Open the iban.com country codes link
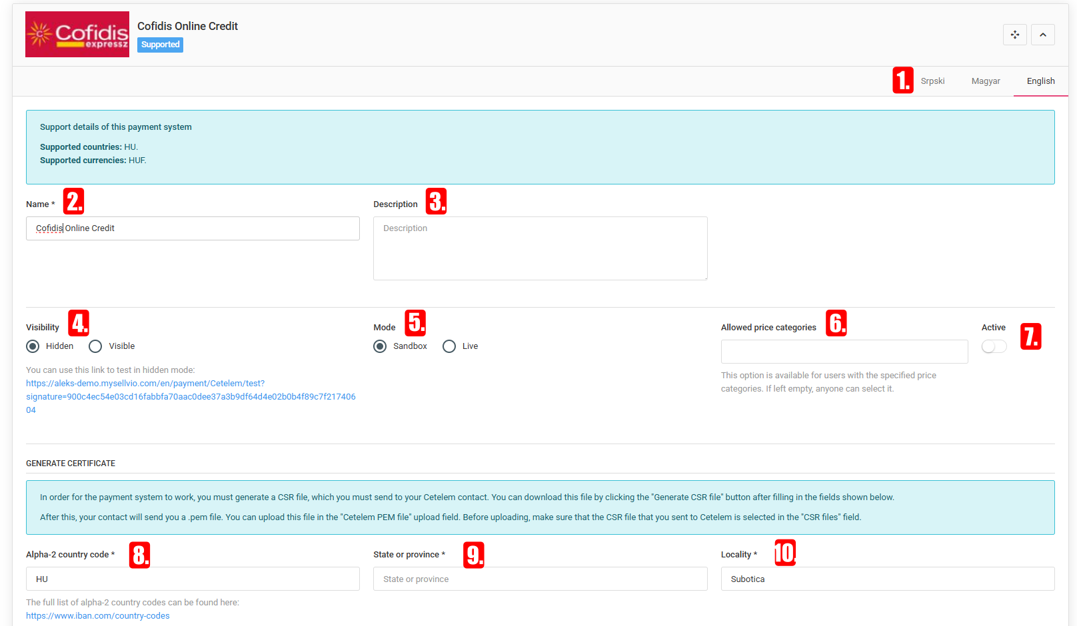Screen dimensions: 1077x626 98,616
